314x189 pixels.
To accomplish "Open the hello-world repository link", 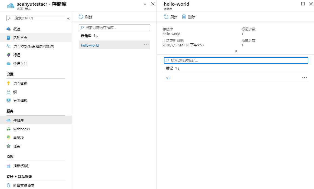I will pos(90,45).
